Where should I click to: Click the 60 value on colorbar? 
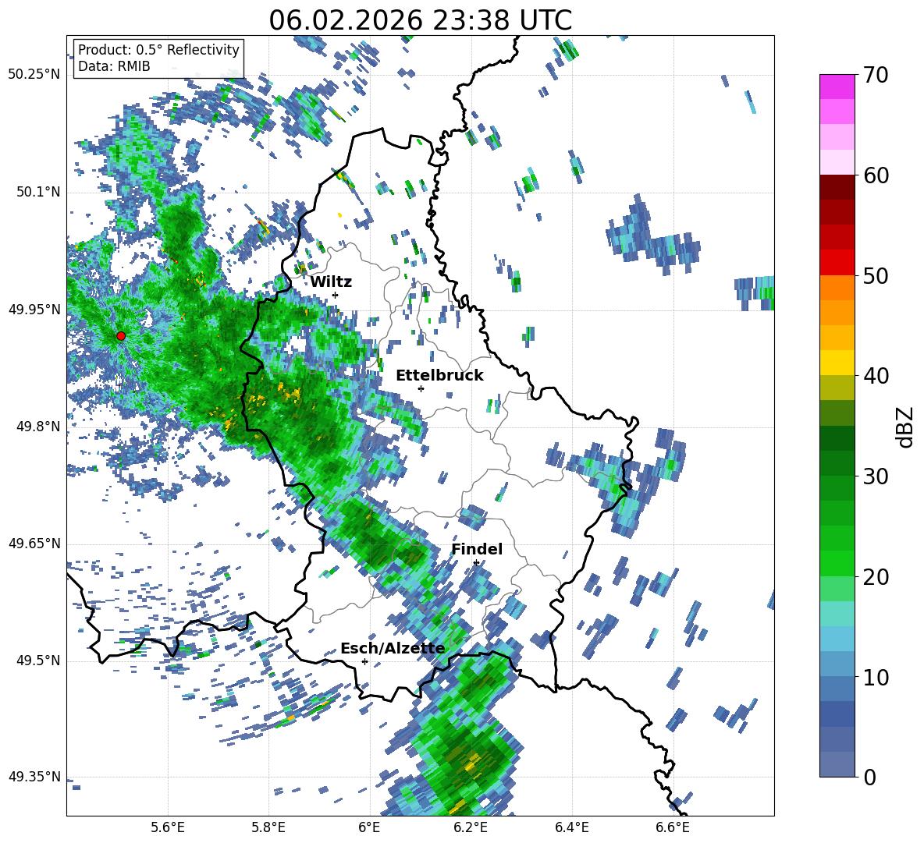876,175
